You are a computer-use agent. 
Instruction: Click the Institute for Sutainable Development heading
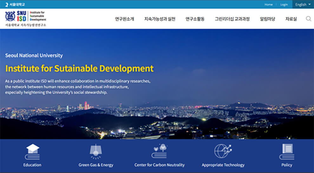tap(79, 68)
